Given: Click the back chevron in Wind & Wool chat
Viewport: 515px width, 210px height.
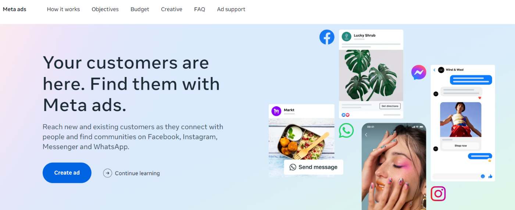Looking at the screenshot, I should click(434, 70).
